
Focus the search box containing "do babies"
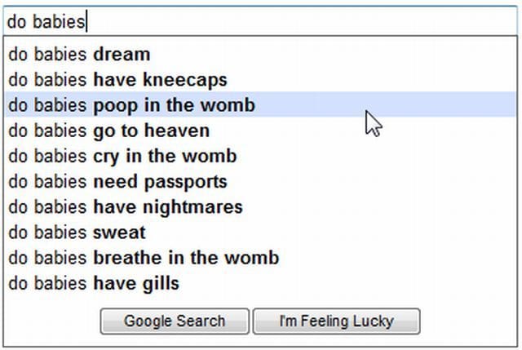click(x=261, y=21)
